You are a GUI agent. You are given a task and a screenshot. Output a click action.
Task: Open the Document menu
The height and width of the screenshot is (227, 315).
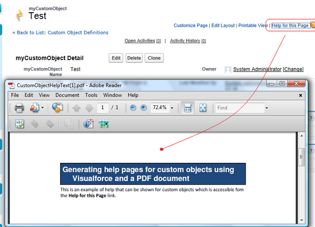(x=67, y=95)
